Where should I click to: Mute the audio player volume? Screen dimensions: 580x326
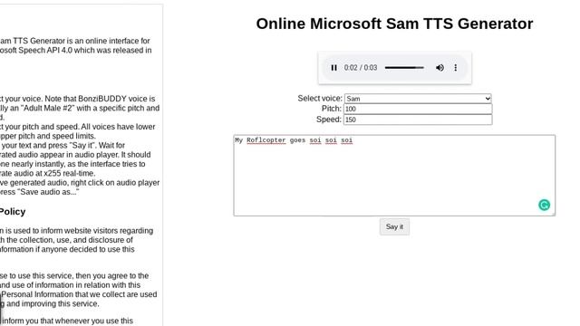(x=440, y=68)
